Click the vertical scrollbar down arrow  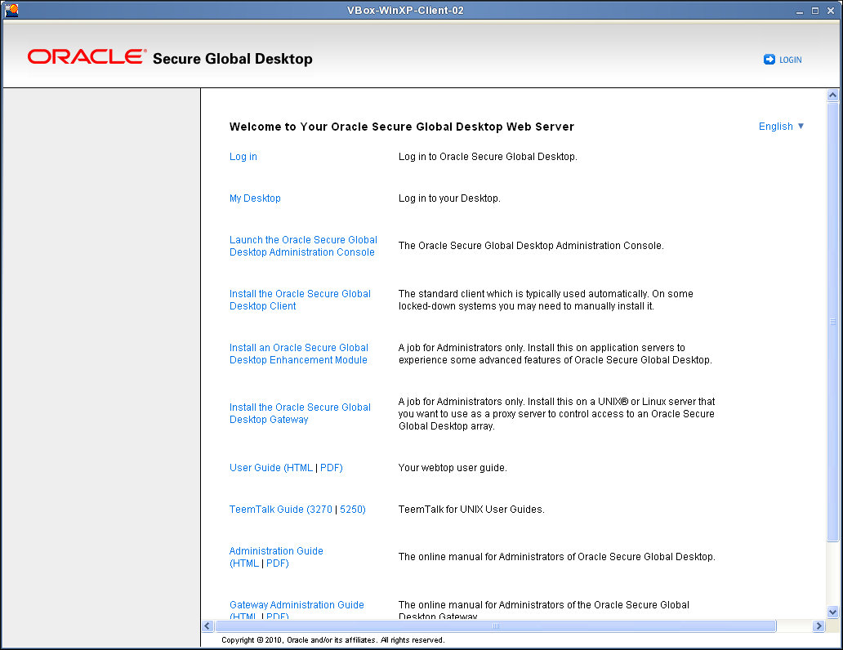point(832,612)
